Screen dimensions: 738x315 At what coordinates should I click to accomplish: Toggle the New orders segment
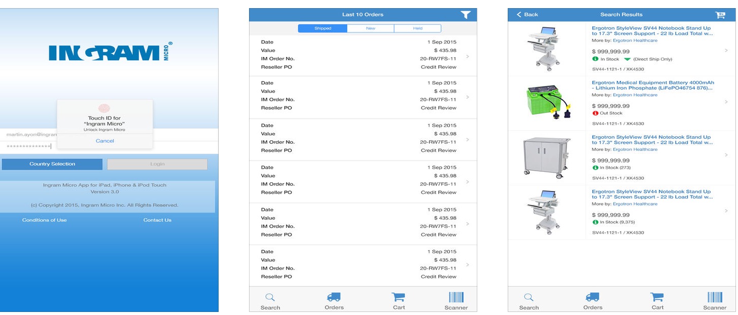370,28
